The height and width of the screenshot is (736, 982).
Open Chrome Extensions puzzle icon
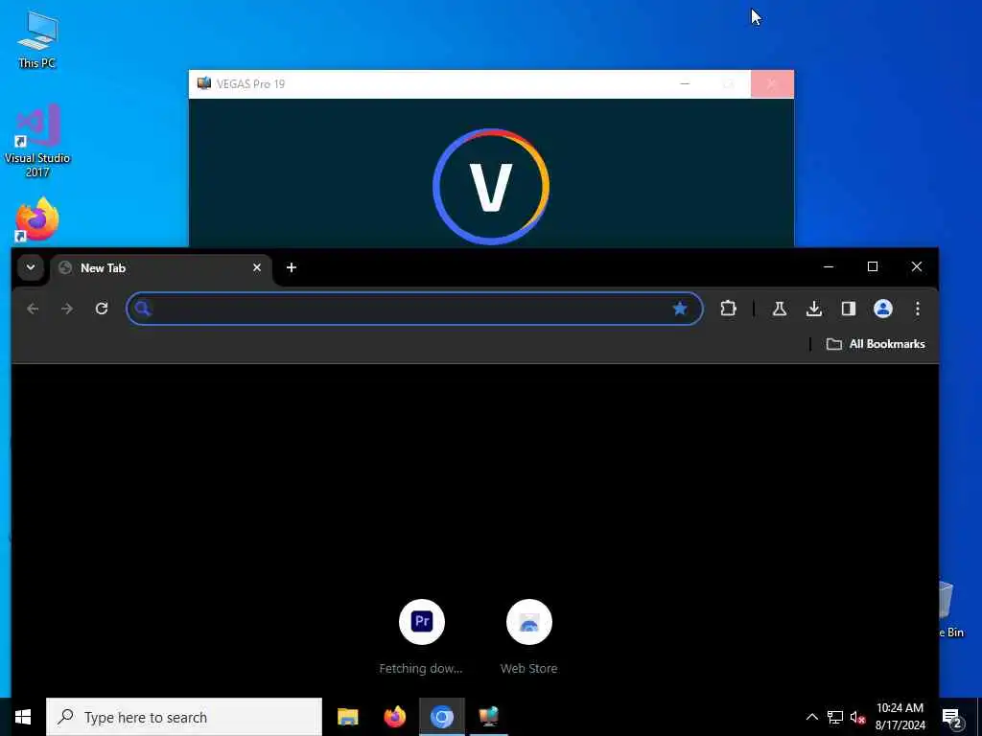(x=728, y=309)
